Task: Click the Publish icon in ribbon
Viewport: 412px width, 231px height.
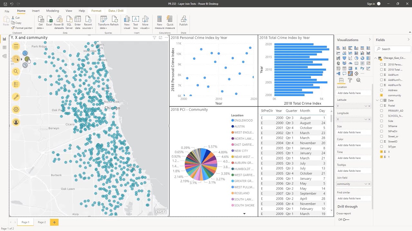Action: click(183, 21)
